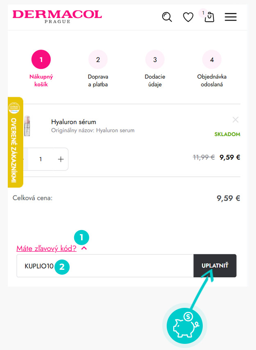This screenshot has height=350, width=256.
Task: Open the hamburger menu
Action: tap(231, 17)
